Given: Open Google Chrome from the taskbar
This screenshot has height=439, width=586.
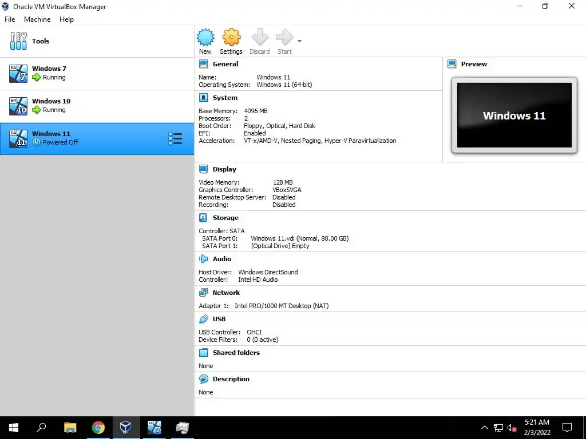Looking at the screenshot, I should click(x=98, y=428).
